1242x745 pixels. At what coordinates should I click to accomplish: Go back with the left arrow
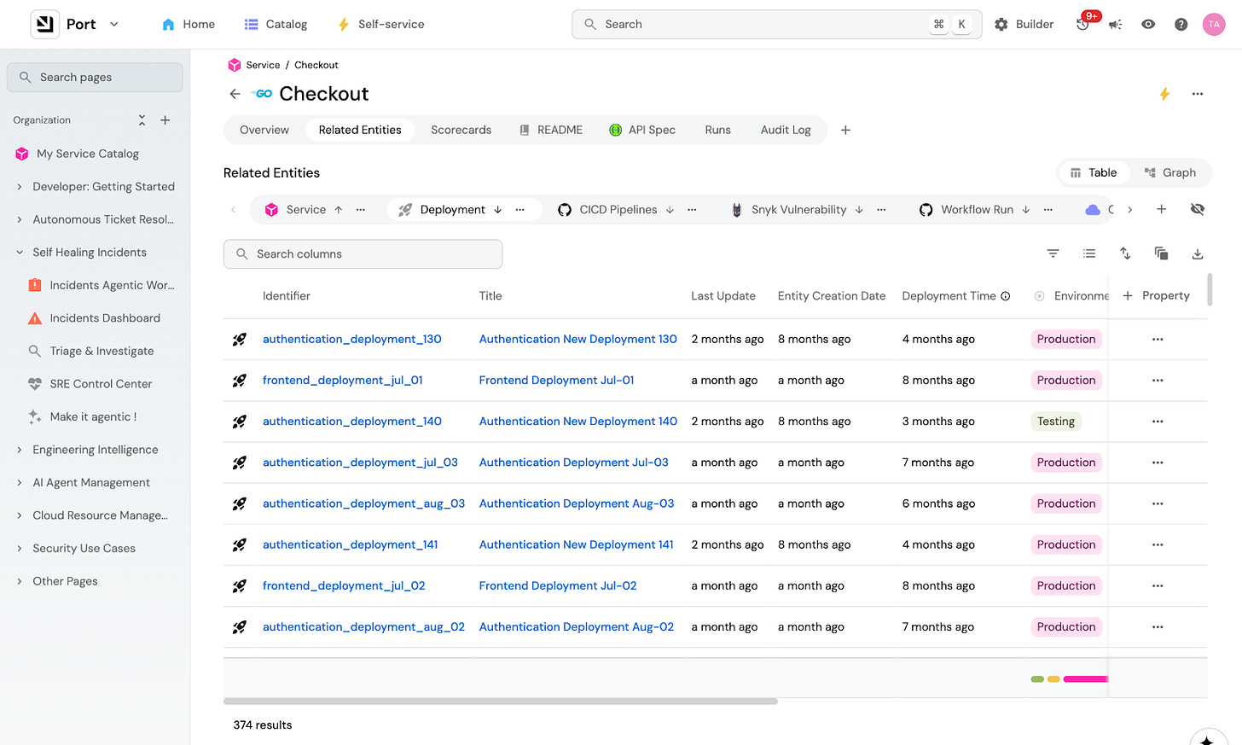(x=235, y=94)
